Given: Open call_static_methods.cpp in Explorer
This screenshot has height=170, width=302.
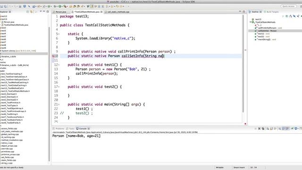Looking at the screenshot, I should 11,131.
